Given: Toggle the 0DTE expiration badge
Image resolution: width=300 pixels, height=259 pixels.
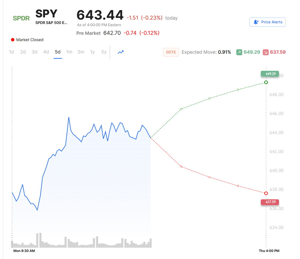Looking at the screenshot, I should 171,52.
